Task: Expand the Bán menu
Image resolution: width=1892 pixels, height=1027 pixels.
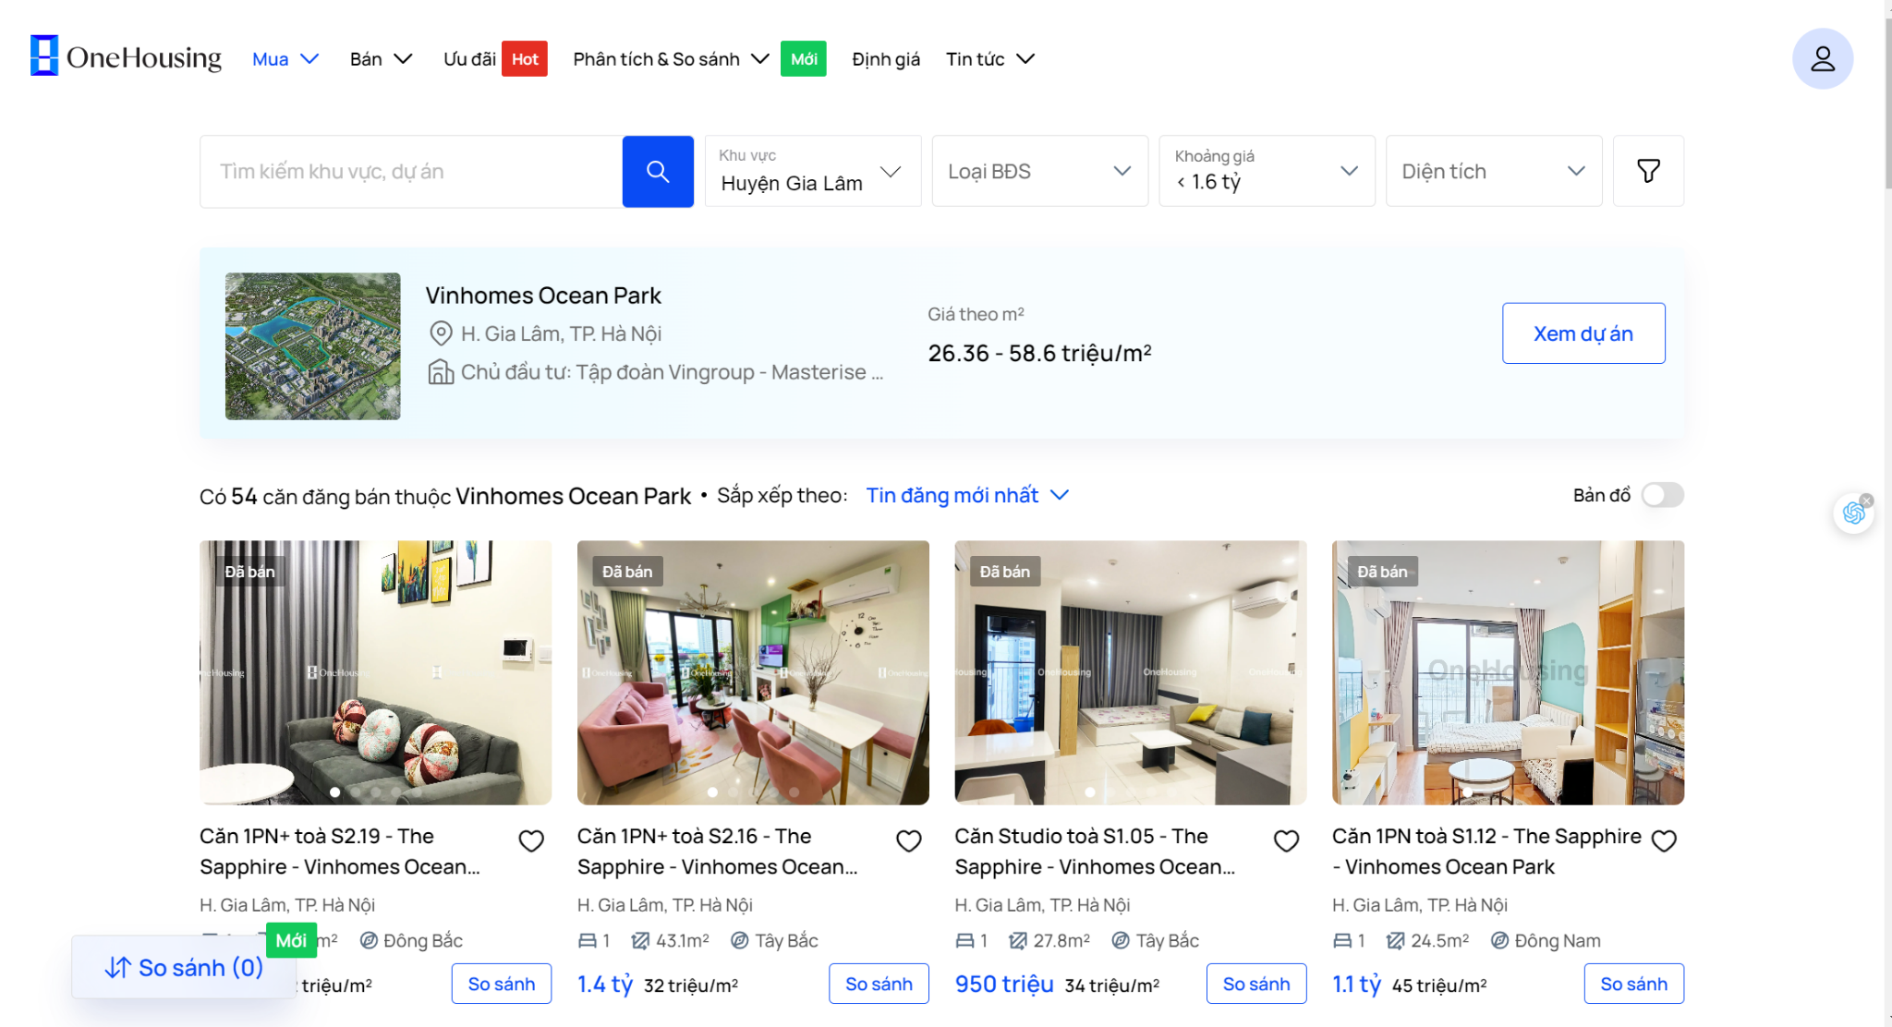Action: coord(381,59)
